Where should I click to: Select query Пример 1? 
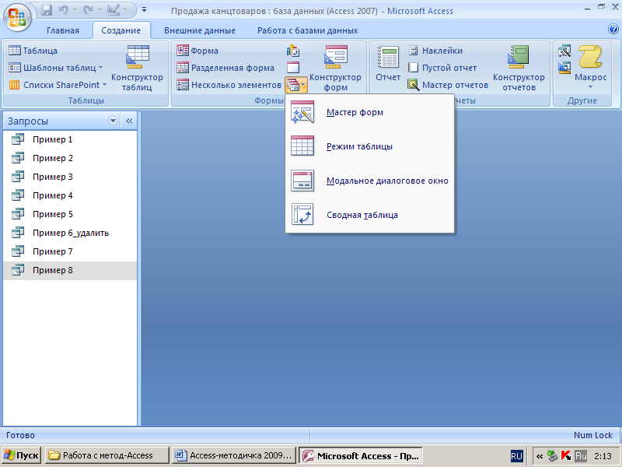[x=70, y=139]
